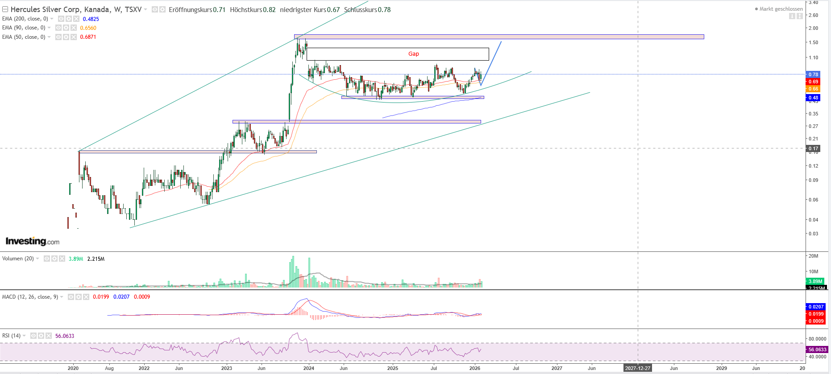The height and width of the screenshot is (374, 831).
Task: Click the red Gap label text
Action: pyautogui.click(x=413, y=54)
